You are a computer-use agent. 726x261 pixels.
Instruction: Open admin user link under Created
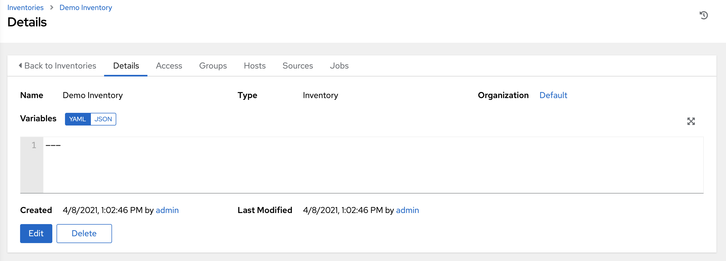coord(167,210)
